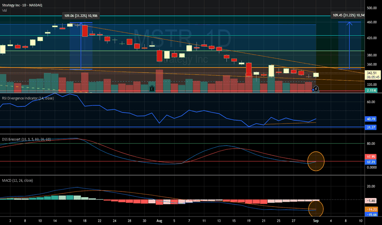Click the MACD signal value tag -14.20

[371, 209]
